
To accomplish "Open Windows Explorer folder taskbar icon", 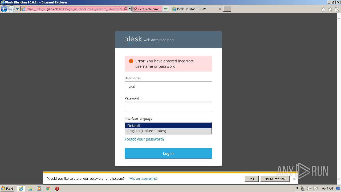I will (x=30, y=189).
